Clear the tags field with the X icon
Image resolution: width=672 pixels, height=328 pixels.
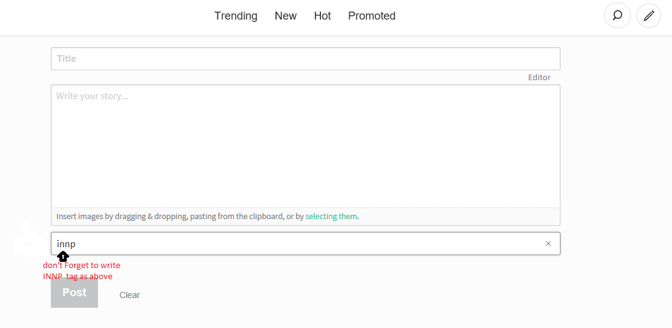tap(548, 244)
